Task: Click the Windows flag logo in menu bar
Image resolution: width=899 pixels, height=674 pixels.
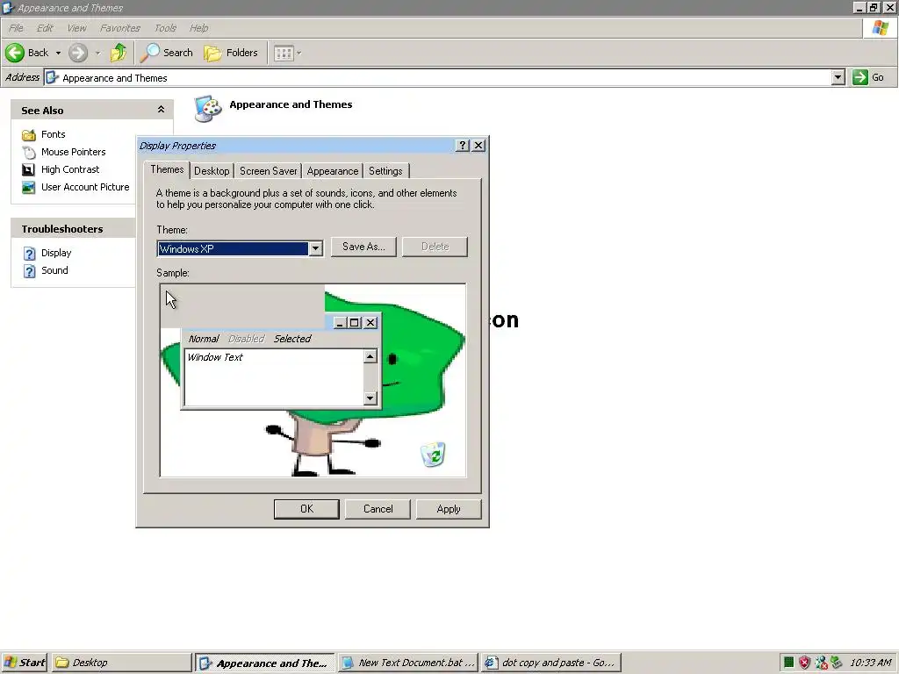Action: tap(880, 28)
